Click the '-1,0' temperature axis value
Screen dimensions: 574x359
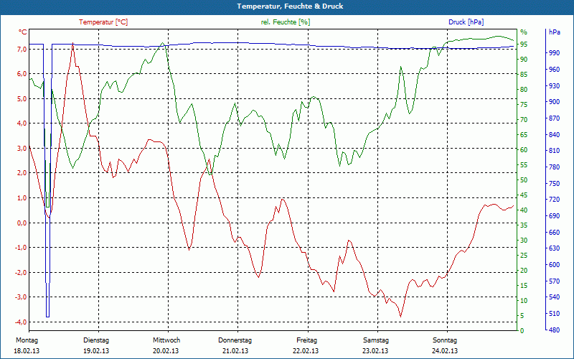point(21,247)
